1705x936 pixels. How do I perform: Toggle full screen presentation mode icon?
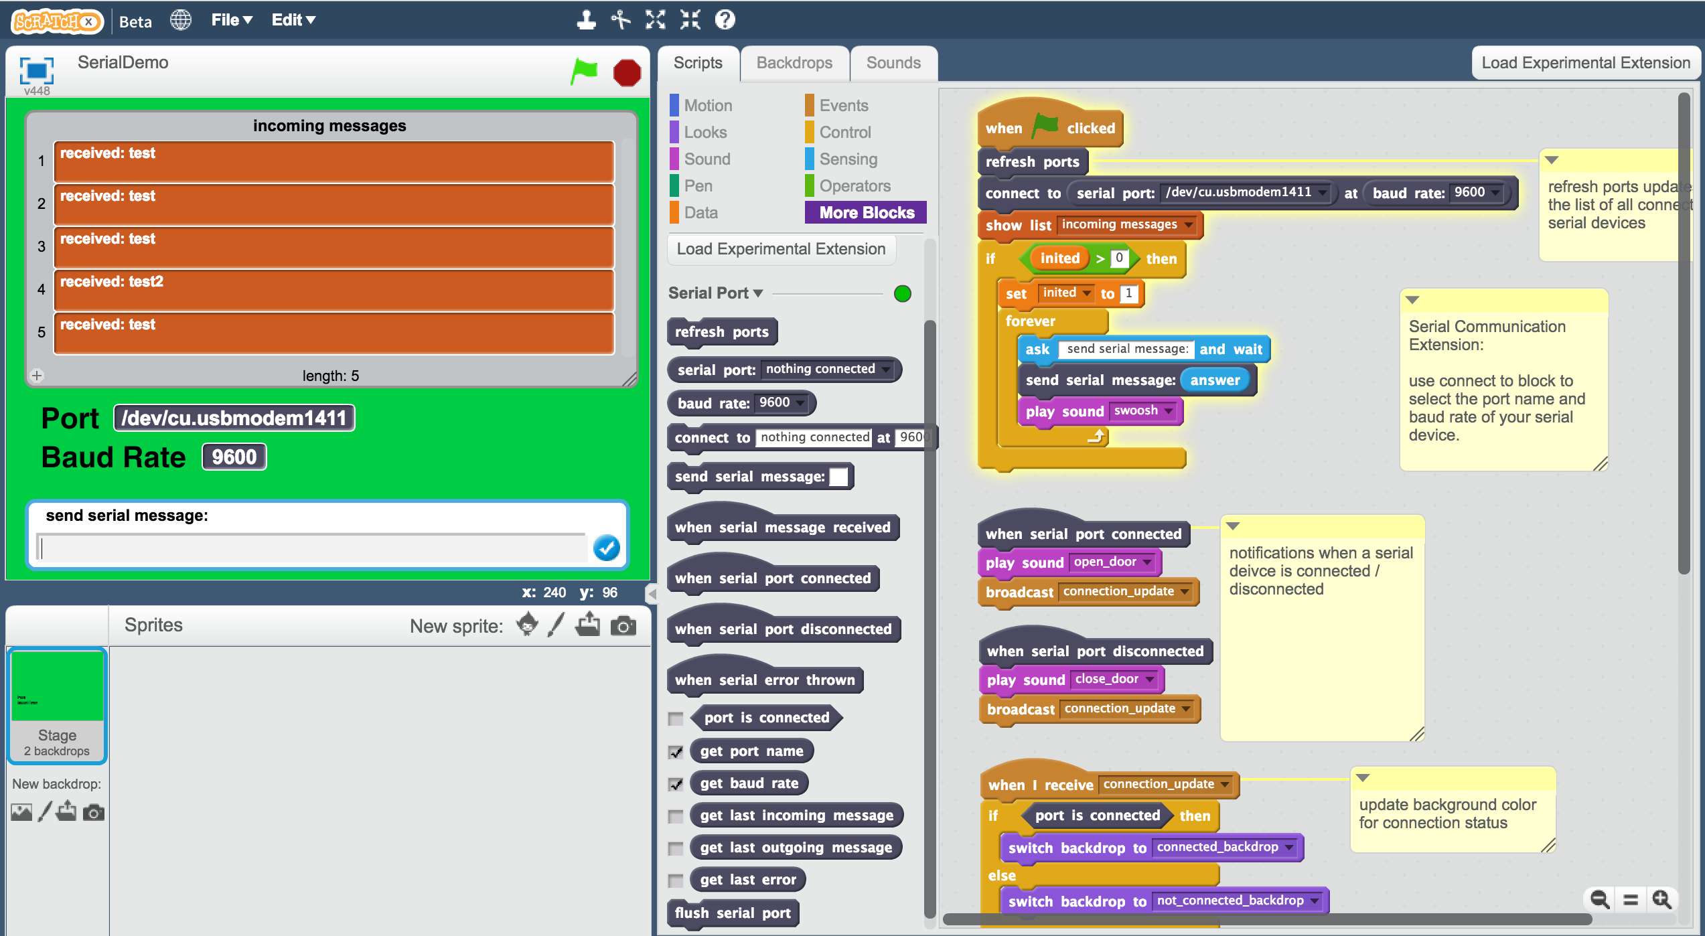click(x=36, y=70)
